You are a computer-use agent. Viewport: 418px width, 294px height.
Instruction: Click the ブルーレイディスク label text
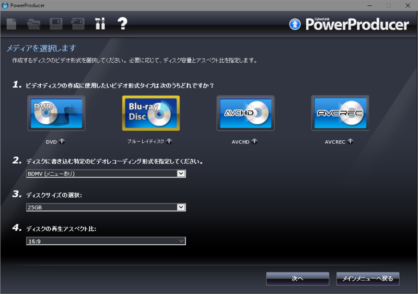[x=146, y=141]
